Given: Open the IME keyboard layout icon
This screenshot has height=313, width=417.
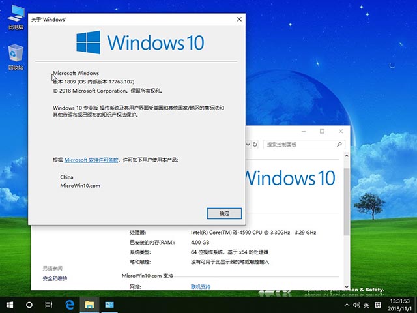Looking at the screenshot, I should click(x=378, y=305).
